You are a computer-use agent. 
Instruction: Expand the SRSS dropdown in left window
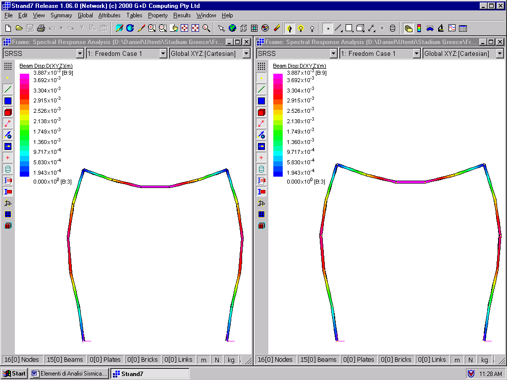click(80, 53)
